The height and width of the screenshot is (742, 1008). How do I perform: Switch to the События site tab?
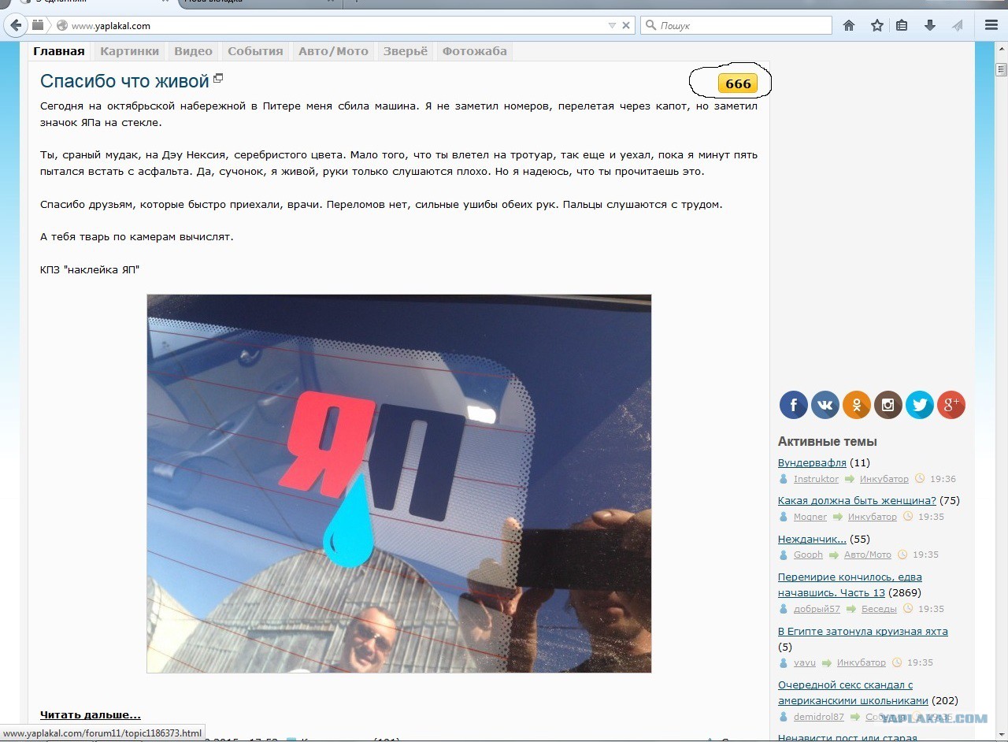255,51
